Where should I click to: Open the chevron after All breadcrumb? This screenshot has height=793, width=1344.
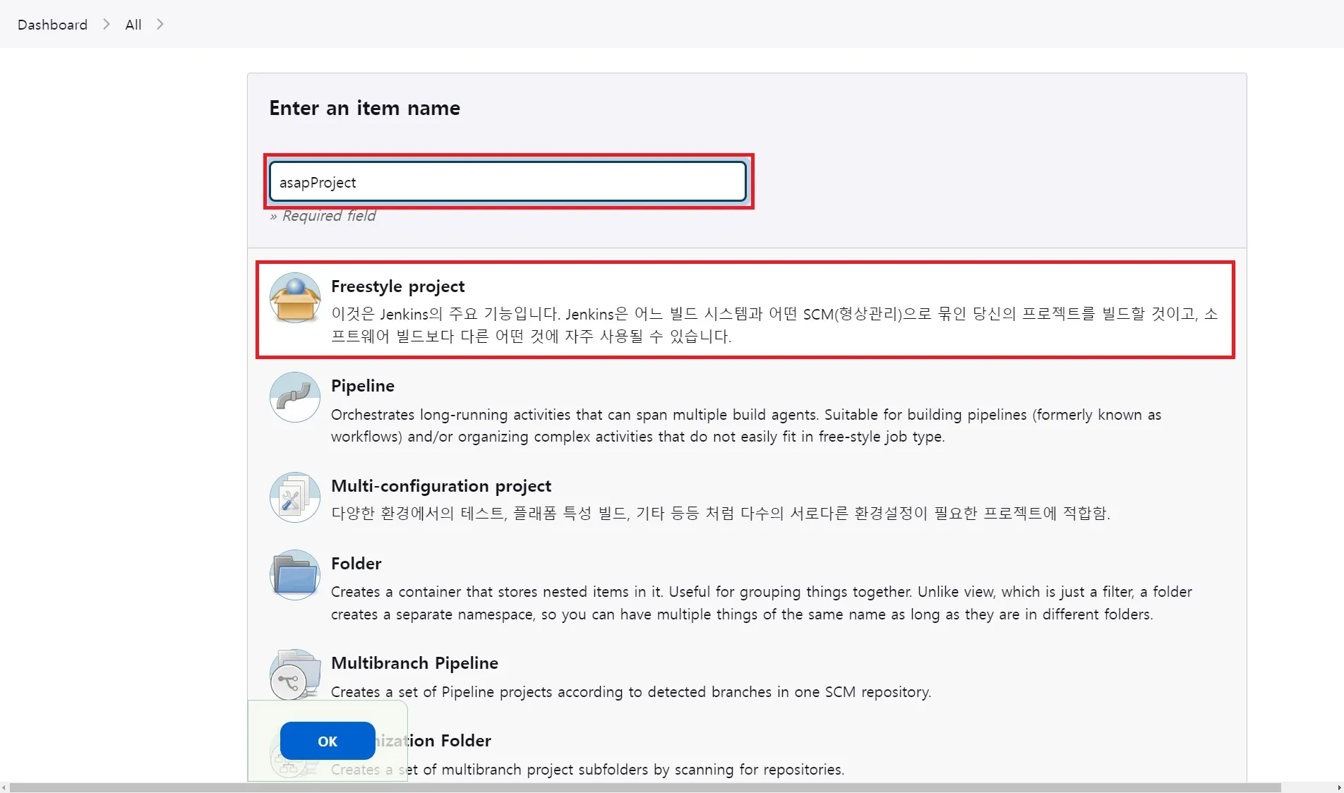(160, 24)
